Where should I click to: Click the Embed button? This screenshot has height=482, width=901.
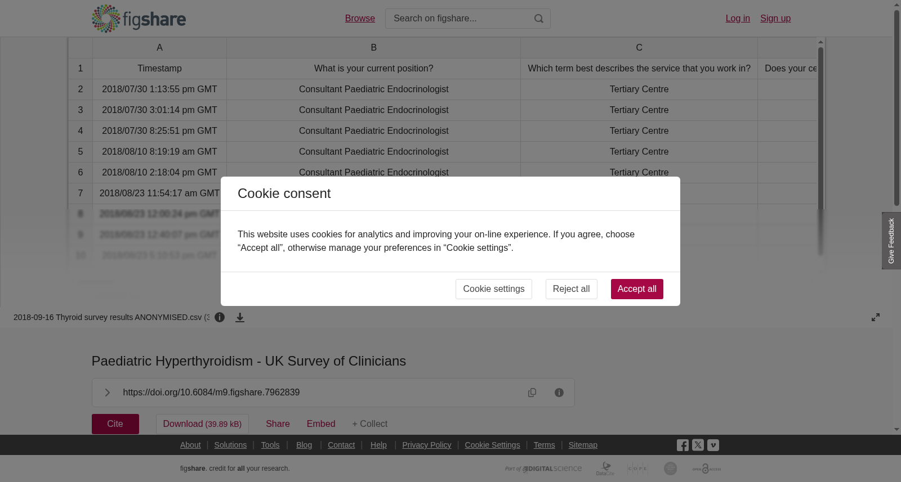coord(321,424)
